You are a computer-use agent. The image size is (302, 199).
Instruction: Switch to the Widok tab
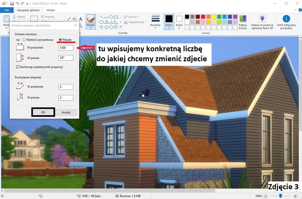pyautogui.click(x=51, y=10)
